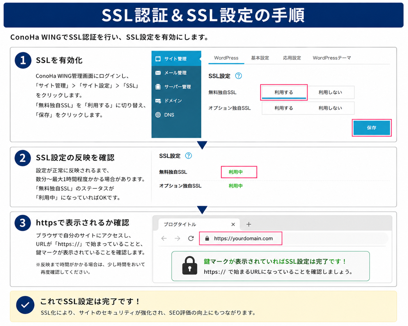The width and height of the screenshot is (408, 326).
Task: Click the メール管理 envelope icon
Action: tap(158, 73)
